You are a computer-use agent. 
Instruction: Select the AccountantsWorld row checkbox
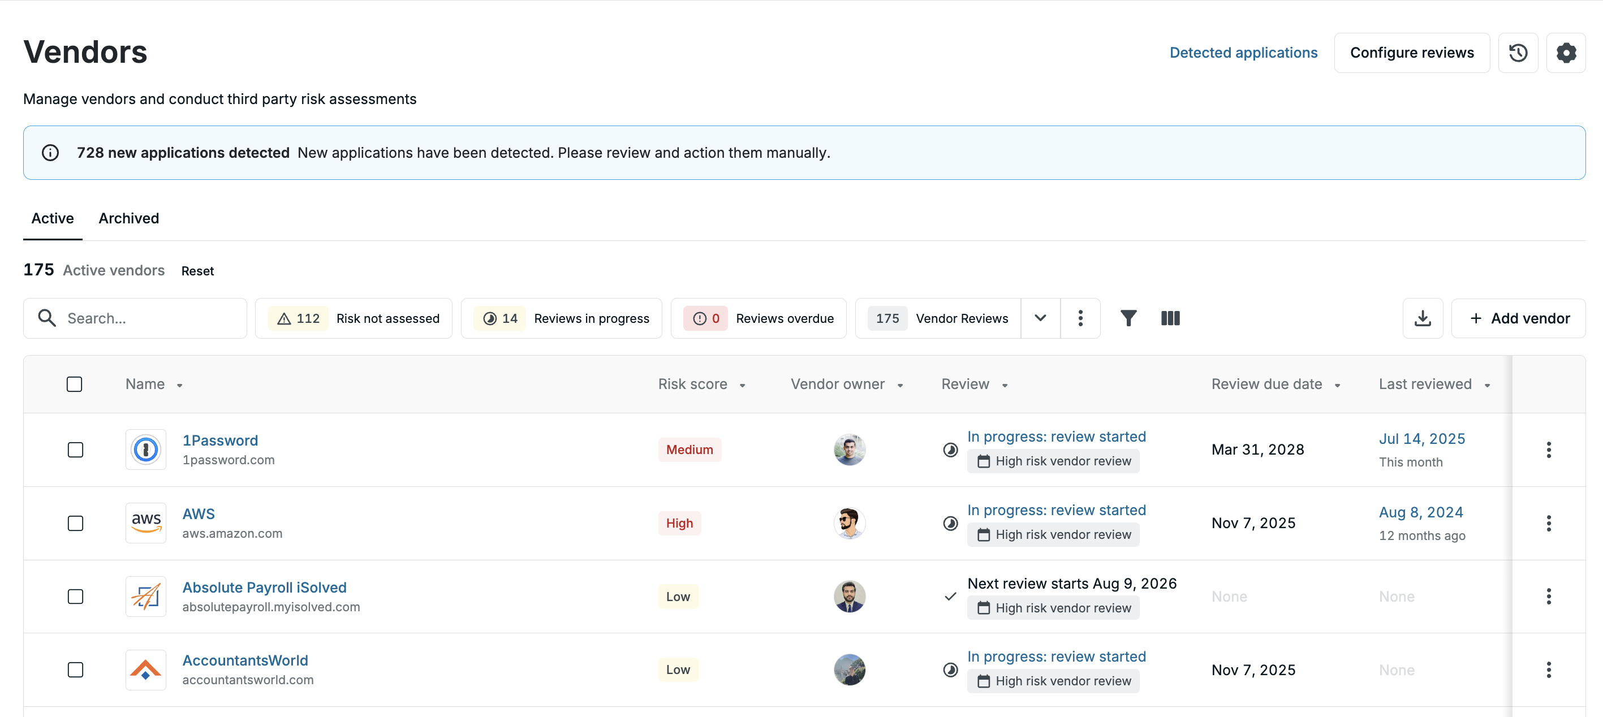(x=75, y=670)
